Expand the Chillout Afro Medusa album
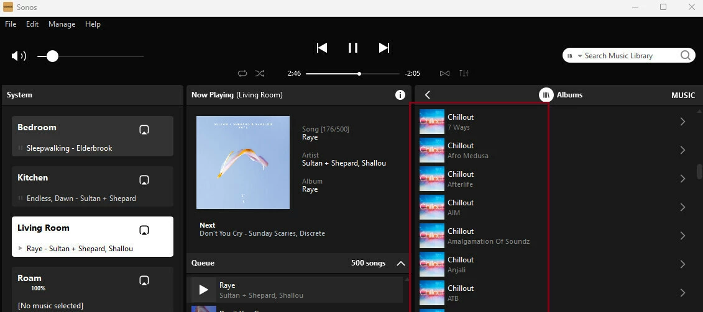This screenshot has width=703, height=312. 682,150
